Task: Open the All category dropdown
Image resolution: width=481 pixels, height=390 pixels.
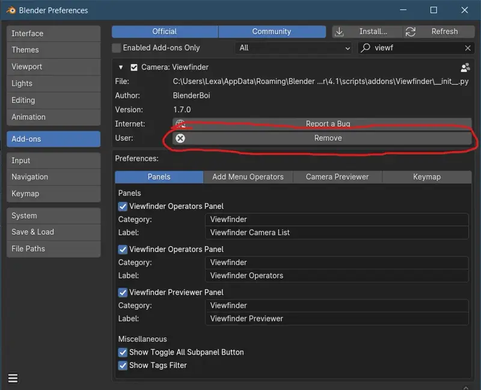Action: (293, 48)
